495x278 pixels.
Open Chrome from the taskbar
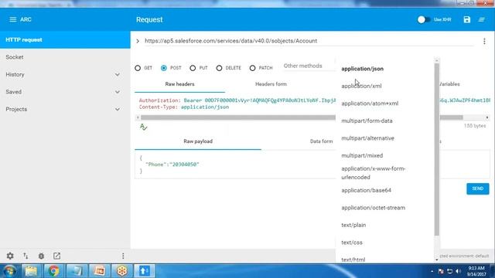coord(53,271)
